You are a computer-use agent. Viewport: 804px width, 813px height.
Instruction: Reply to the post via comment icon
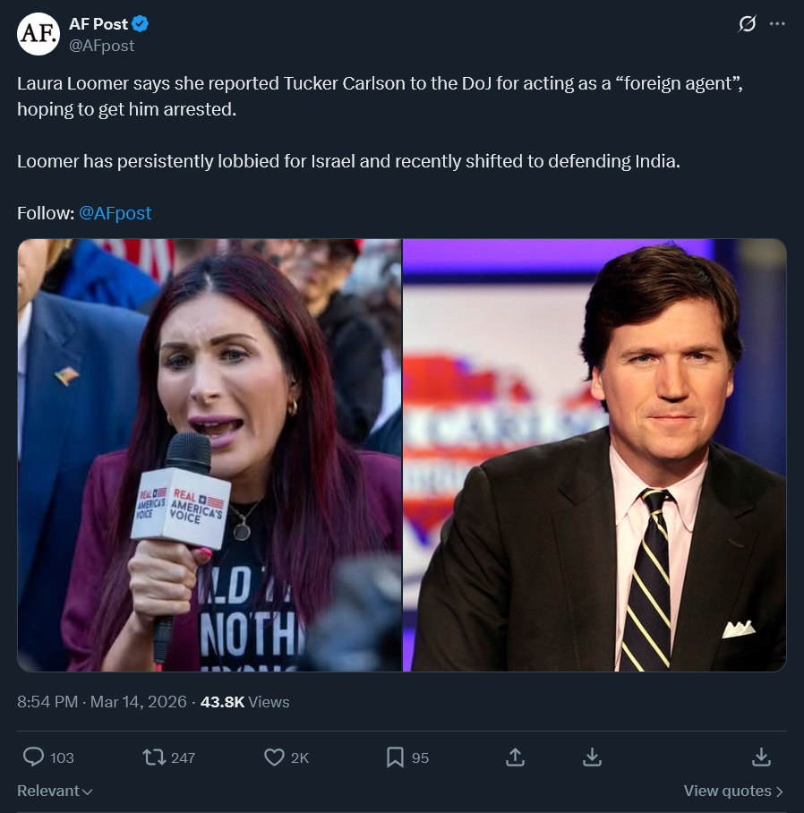34,757
